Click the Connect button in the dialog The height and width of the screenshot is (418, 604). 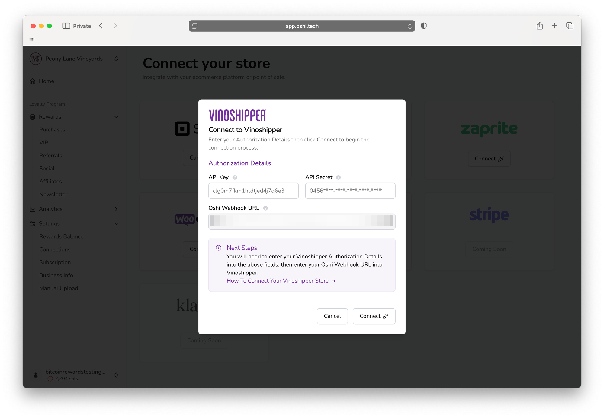374,316
